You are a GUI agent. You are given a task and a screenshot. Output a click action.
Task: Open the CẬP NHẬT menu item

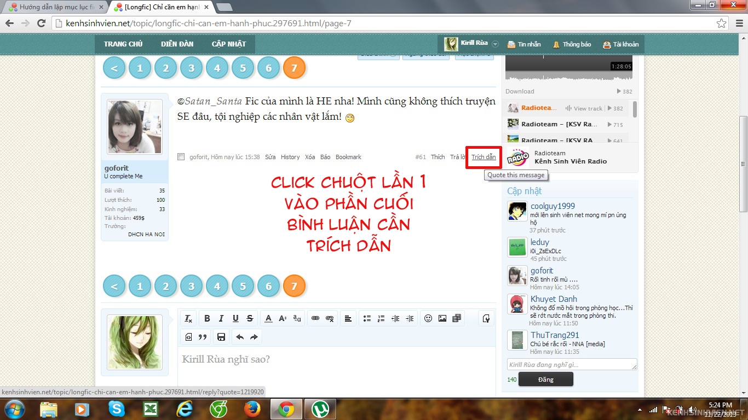pyautogui.click(x=229, y=44)
